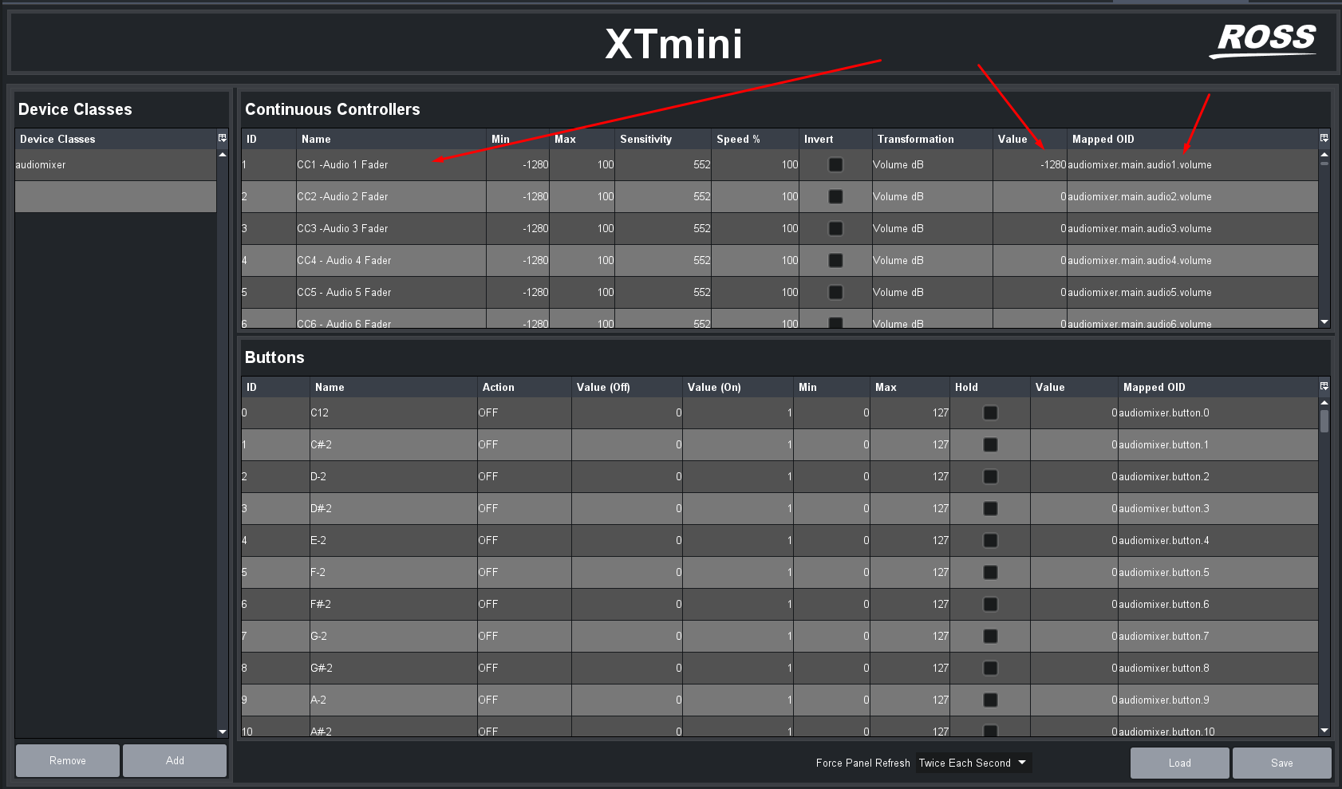Click the Buttons table scrollbar thumb

click(1324, 420)
